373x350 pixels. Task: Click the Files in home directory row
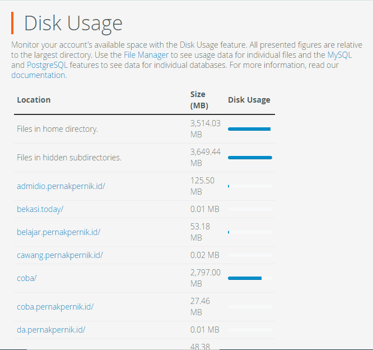point(57,129)
